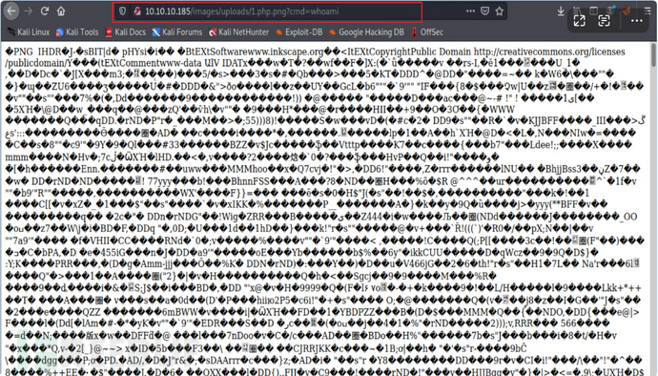
Task: Click the 'PNG IHDR' header text
Action: [37, 52]
